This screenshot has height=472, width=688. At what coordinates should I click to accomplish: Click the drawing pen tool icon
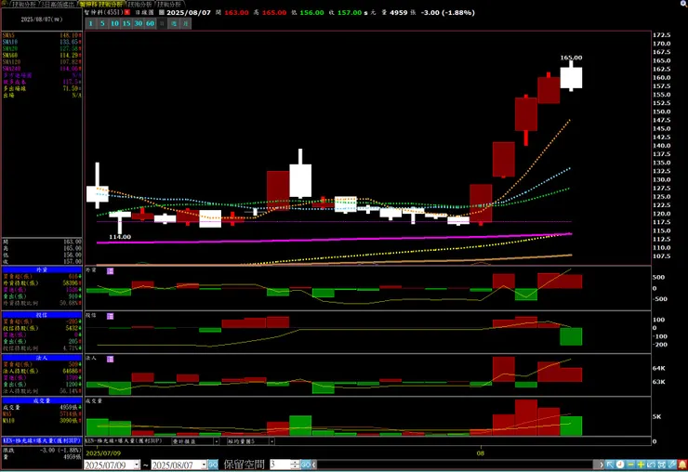[x=671, y=465]
